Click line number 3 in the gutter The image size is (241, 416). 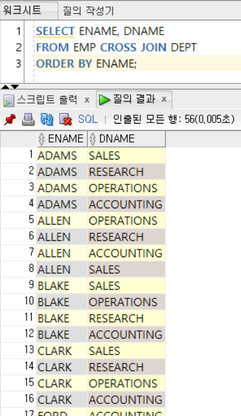point(18,64)
